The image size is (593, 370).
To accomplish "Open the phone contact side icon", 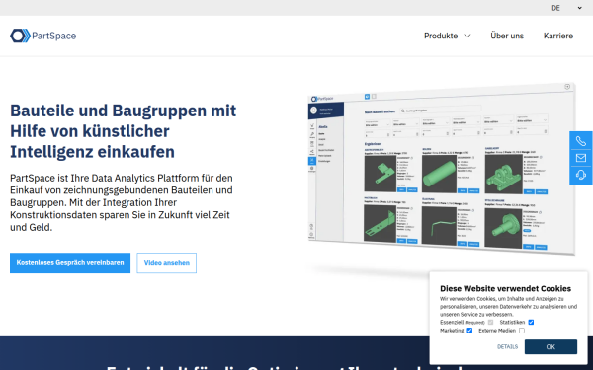I will point(581,141).
